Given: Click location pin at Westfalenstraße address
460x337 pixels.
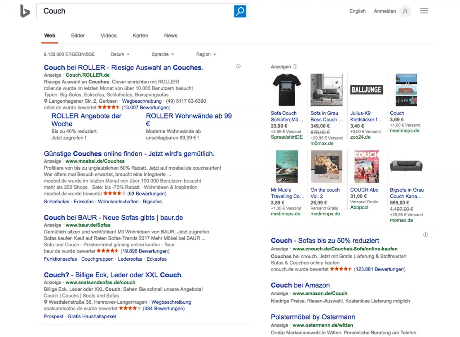Looking at the screenshot, I should (x=46, y=302).
